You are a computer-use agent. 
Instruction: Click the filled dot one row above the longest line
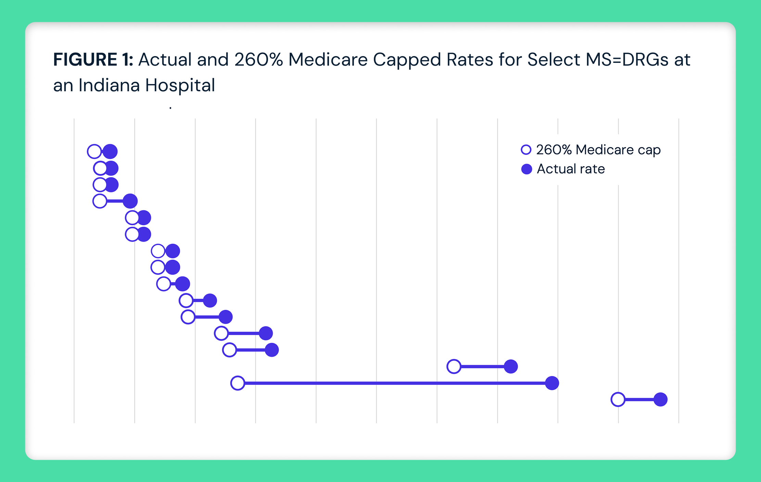coord(511,366)
